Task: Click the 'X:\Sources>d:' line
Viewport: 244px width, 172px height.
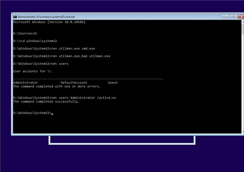Action: (x=25, y=33)
